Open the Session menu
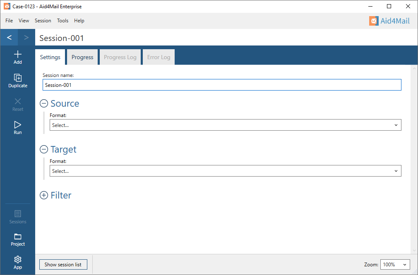418x275 pixels. pos(43,20)
